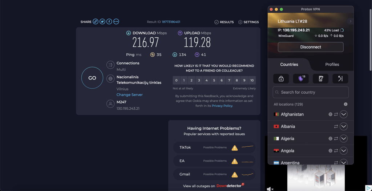The width and height of the screenshot is (372, 191).
Task: Expand Proton VPN side panel chevron
Action: [x=351, y=21]
